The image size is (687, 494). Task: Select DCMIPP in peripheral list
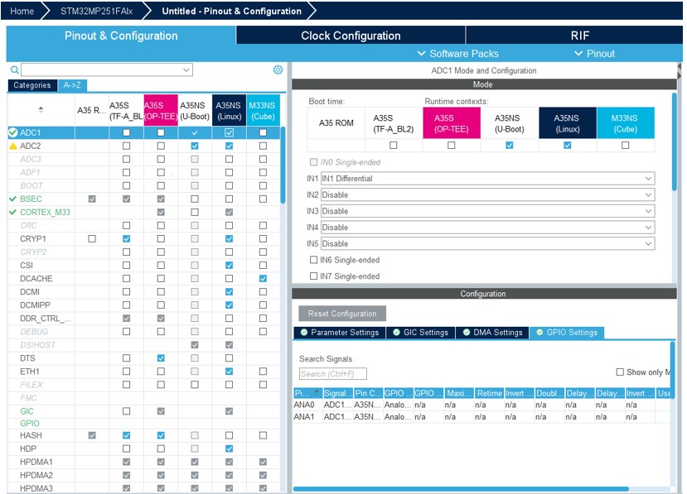coord(35,305)
